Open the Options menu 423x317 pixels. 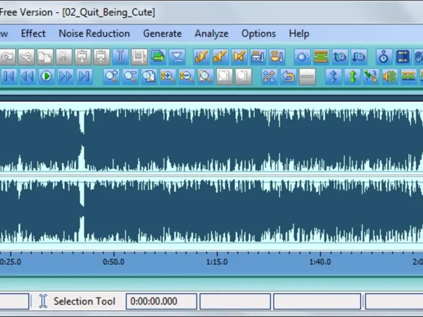259,34
